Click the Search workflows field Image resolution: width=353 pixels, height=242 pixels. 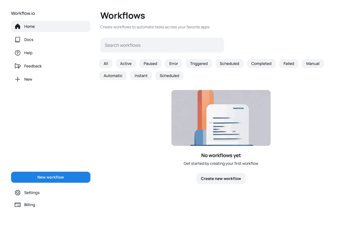(162, 45)
